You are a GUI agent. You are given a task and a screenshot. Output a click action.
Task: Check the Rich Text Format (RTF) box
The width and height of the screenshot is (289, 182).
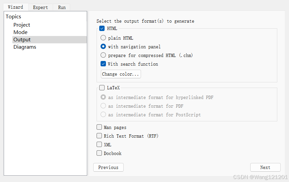click(99, 136)
